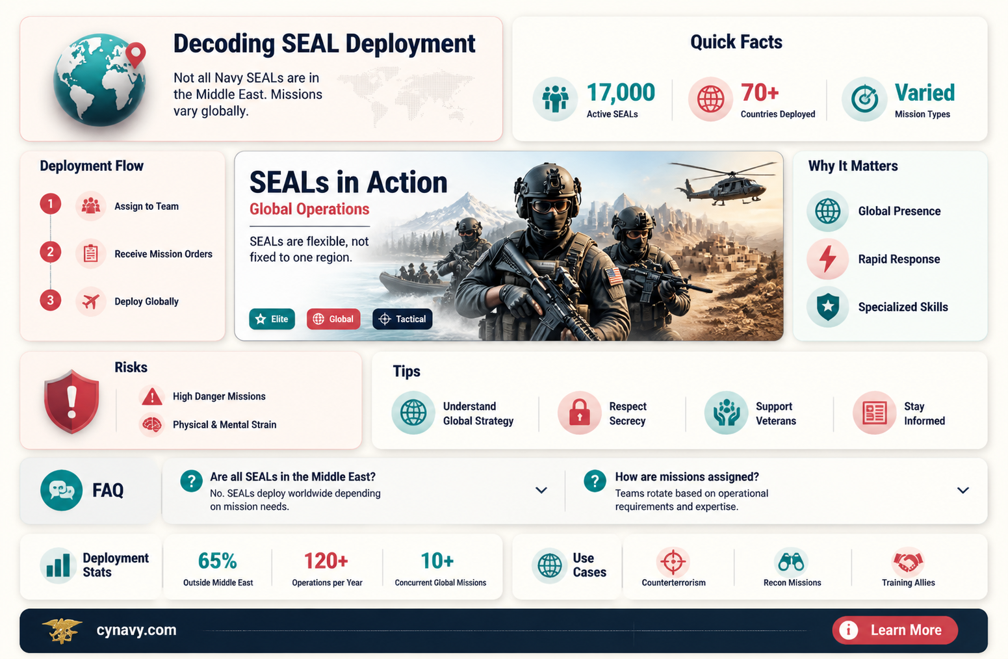
Task: Click the 'Varied' Mission Types text
Action: [x=925, y=93]
